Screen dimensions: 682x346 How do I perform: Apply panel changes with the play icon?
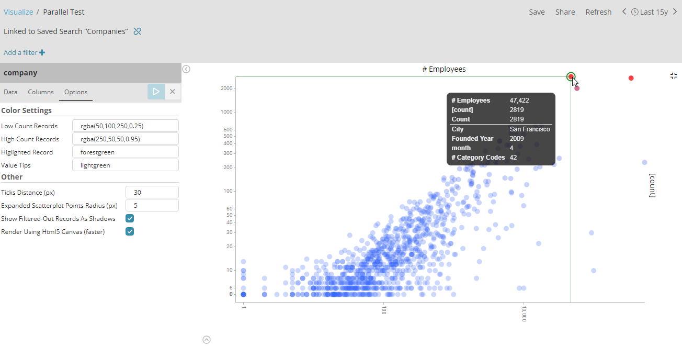click(x=155, y=91)
